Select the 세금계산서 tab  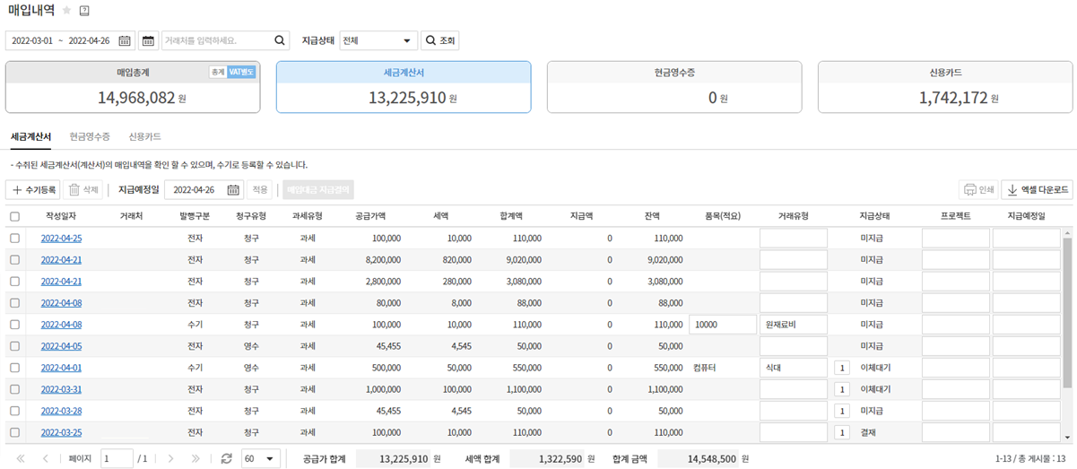click(x=30, y=137)
